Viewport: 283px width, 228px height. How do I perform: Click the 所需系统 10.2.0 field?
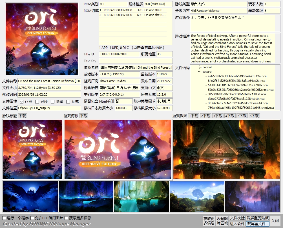(x=164, y=94)
